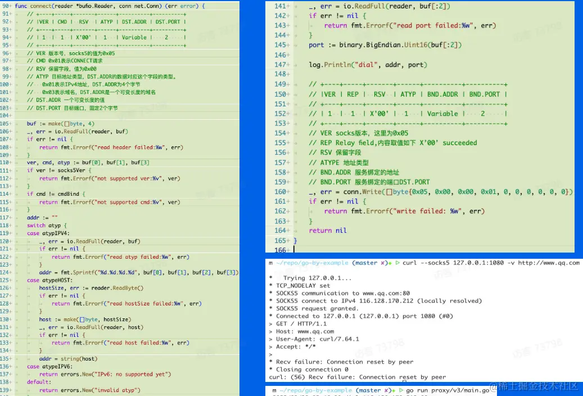Click 'SOCKS5 connect to IPv4 116.128.170.212' line
The image size is (583, 396).
tap(378, 301)
